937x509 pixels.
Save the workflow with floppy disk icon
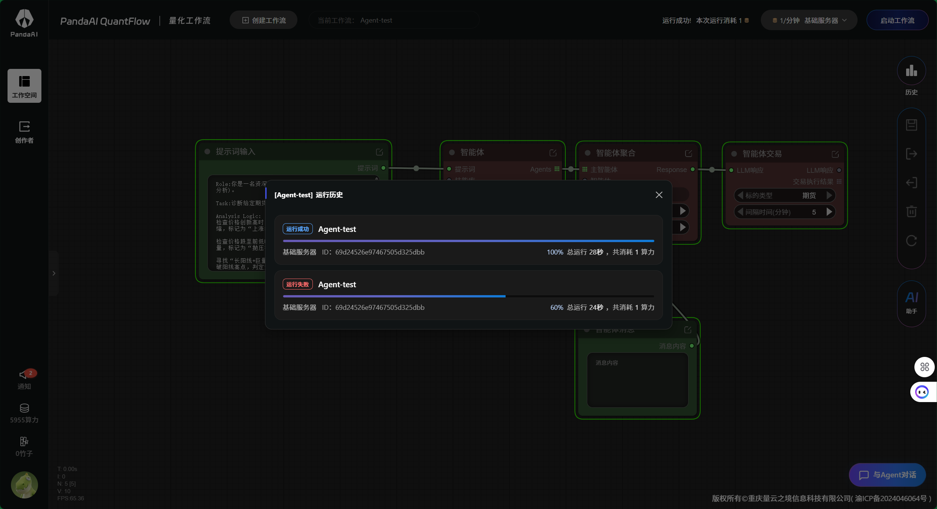tap(911, 124)
